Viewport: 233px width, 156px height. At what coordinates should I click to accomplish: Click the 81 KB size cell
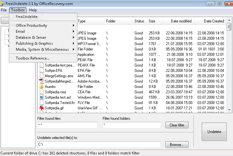pos(153,103)
